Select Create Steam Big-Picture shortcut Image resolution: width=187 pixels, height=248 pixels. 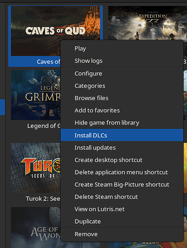click(x=122, y=185)
